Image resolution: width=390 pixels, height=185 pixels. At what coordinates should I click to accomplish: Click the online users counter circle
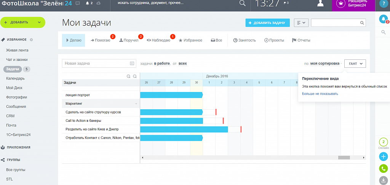click(x=383, y=143)
